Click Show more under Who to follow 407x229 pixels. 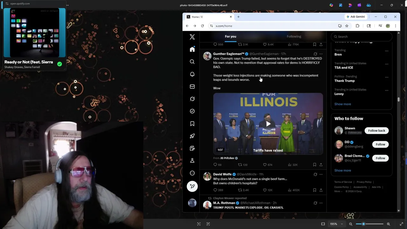pos(342,170)
